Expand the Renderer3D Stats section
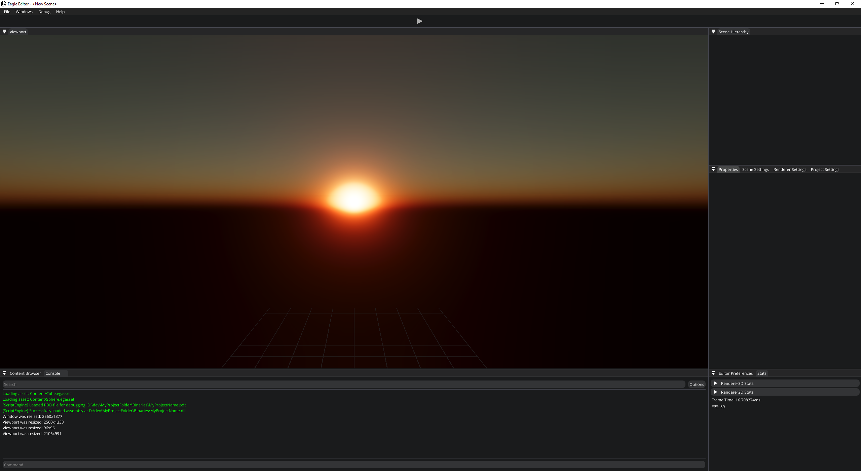This screenshot has width=861, height=471. coord(785,383)
